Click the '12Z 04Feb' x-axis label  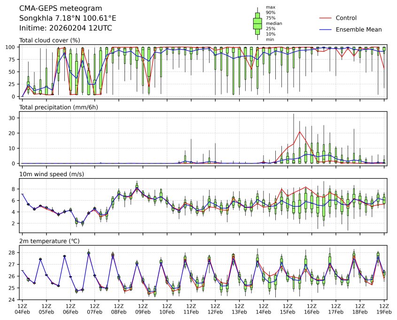(x=22, y=309)
